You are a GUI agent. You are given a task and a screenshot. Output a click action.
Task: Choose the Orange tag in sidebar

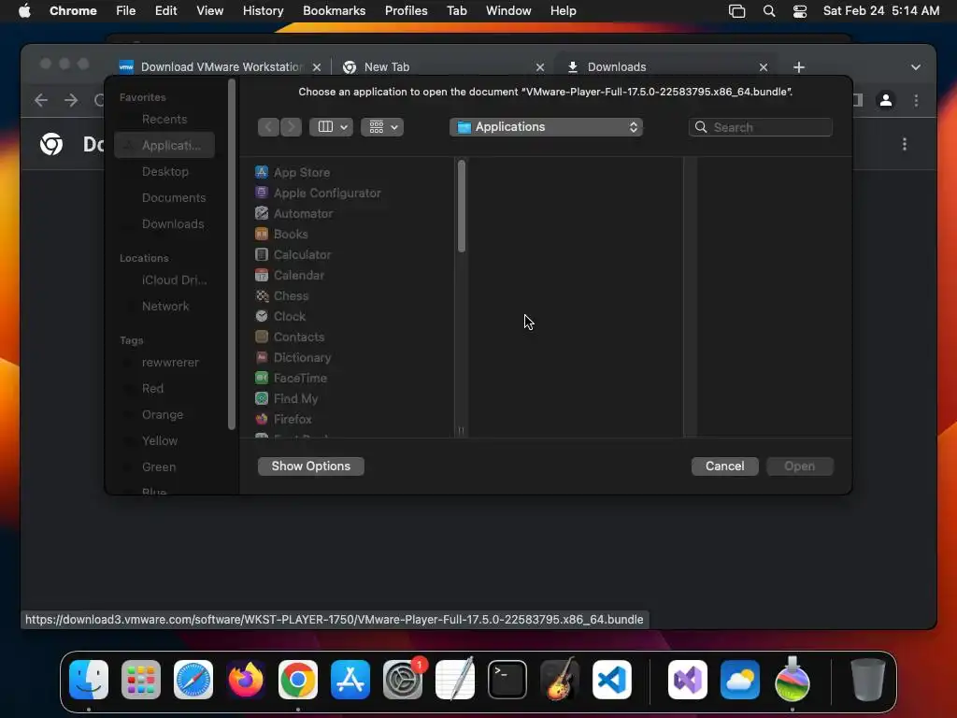(x=164, y=414)
